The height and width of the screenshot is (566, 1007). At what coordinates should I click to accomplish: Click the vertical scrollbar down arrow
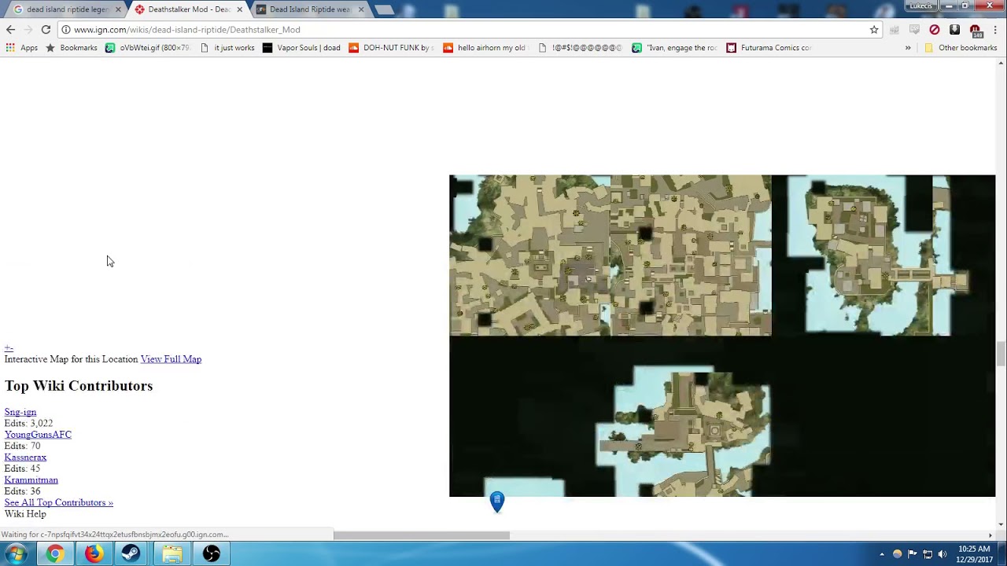pos(1001,524)
